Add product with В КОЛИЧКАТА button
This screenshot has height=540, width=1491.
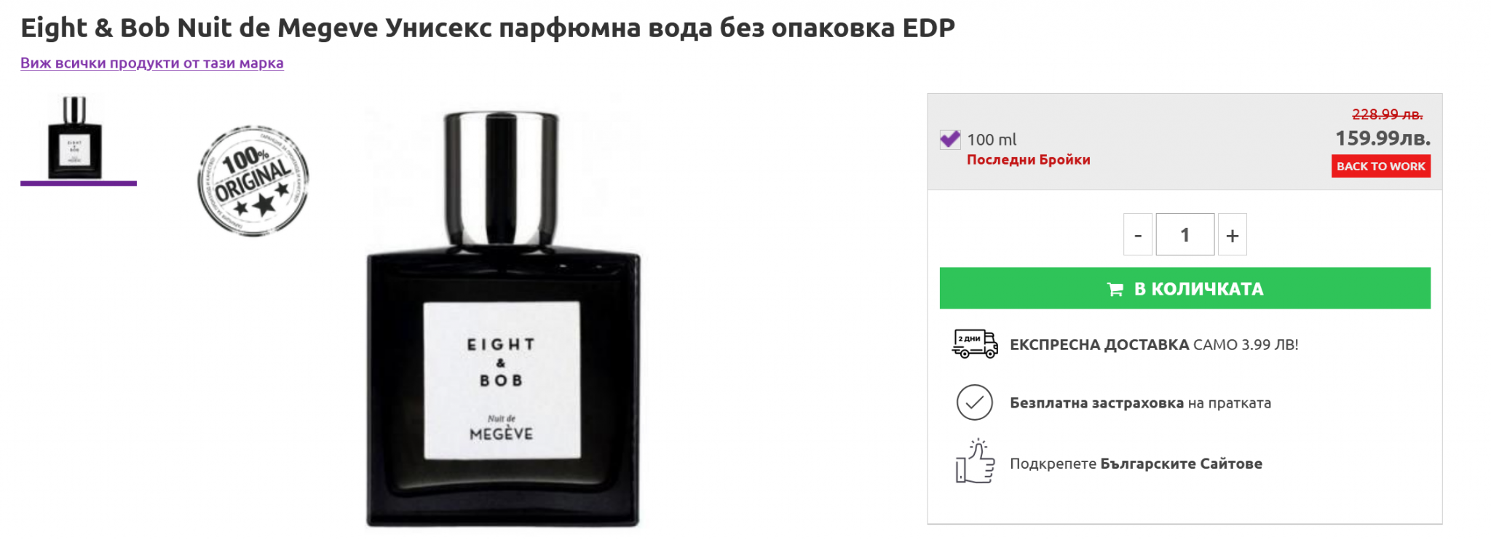tap(1185, 288)
